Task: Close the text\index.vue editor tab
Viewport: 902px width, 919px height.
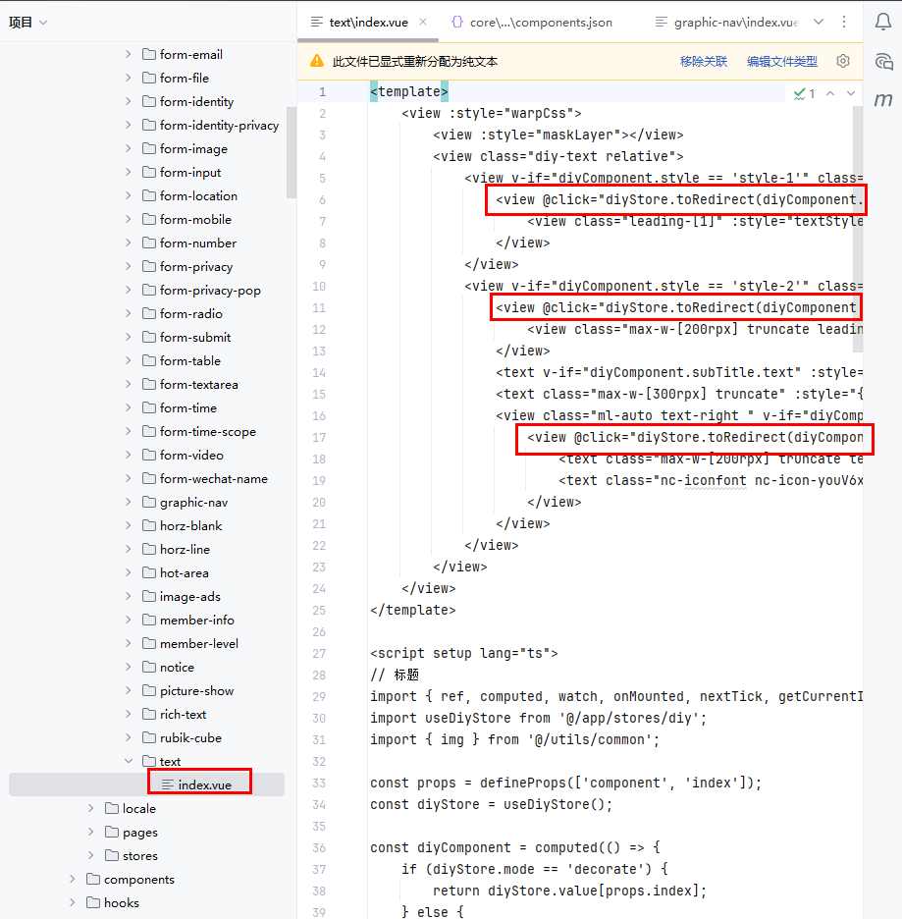Action: coord(423,22)
